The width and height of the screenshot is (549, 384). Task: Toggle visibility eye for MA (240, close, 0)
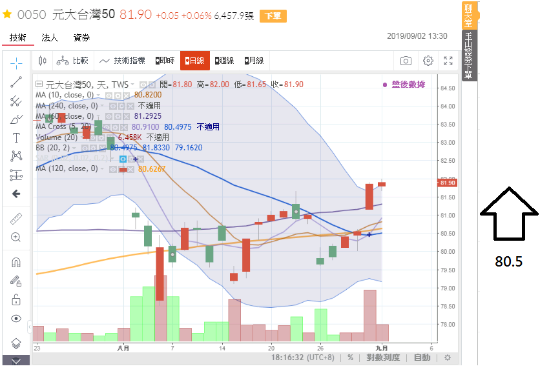(113, 106)
